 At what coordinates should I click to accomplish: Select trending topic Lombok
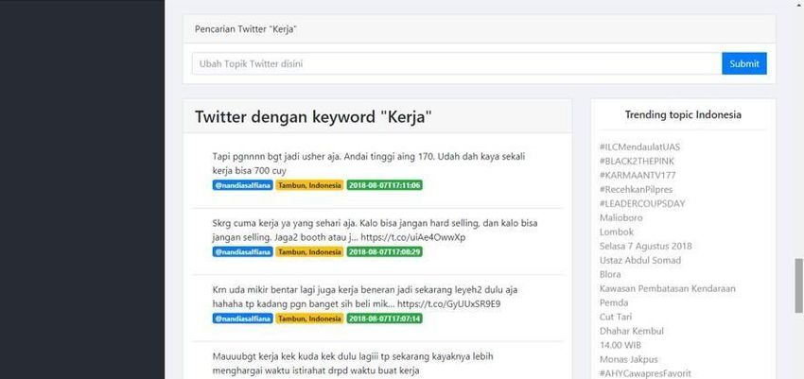pos(617,232)
